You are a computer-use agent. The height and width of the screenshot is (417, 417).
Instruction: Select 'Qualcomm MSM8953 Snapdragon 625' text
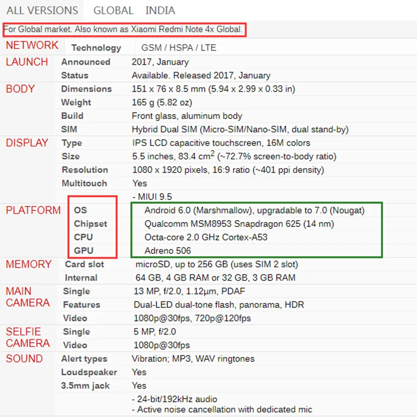[222, 224]
